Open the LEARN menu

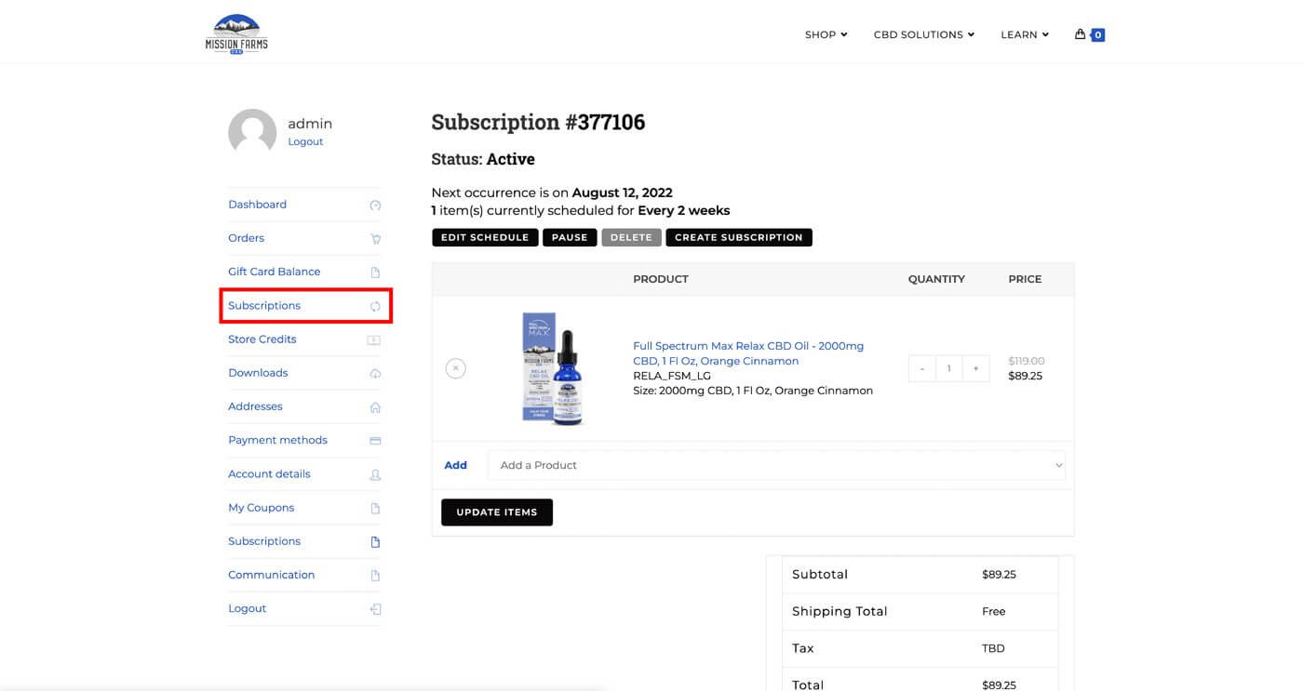[x=1024, y=34]
